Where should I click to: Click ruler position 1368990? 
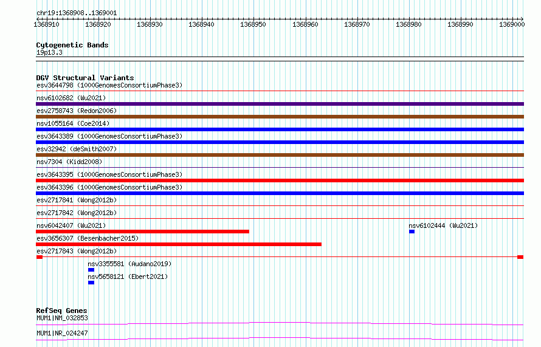click(460, 24)
